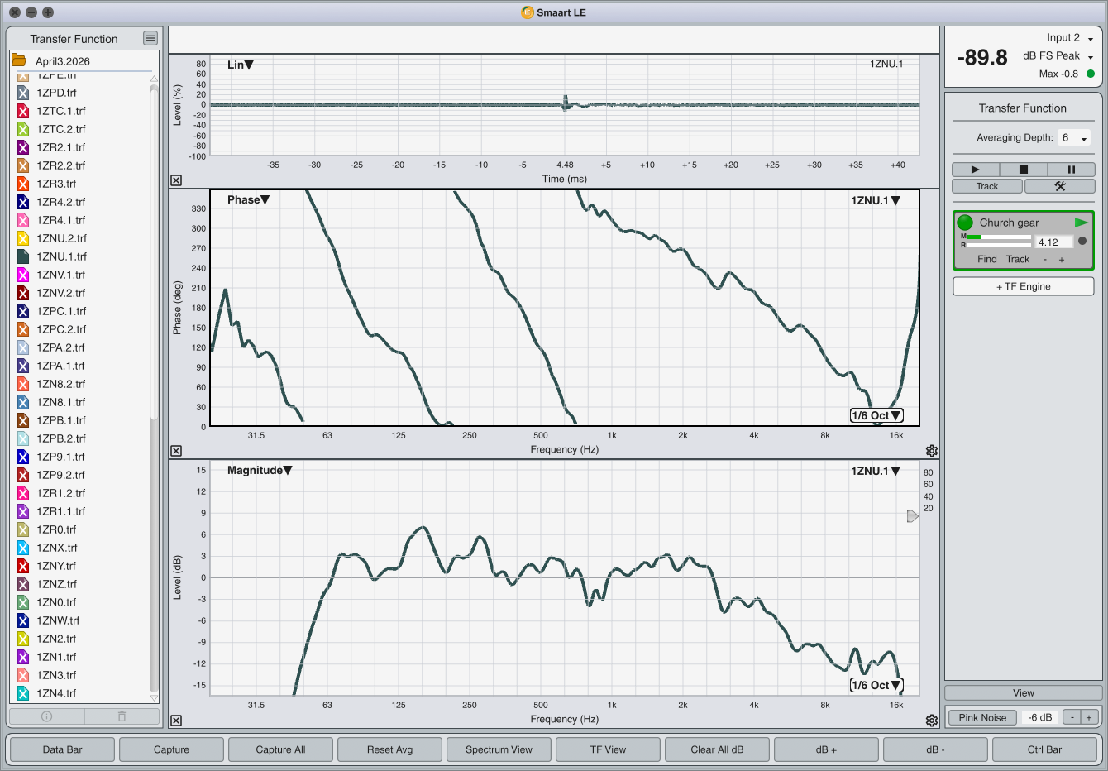Click the 1ZTC.2.trf green trace icon

tap(23, 129)
